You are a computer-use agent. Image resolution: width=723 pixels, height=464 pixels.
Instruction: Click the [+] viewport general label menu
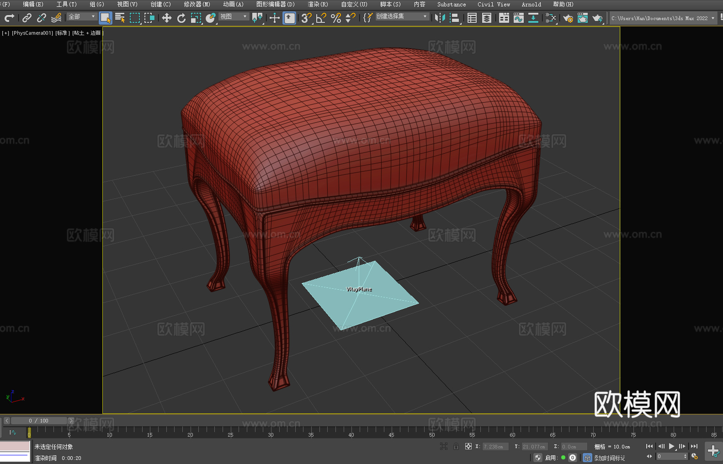point(5,33)
